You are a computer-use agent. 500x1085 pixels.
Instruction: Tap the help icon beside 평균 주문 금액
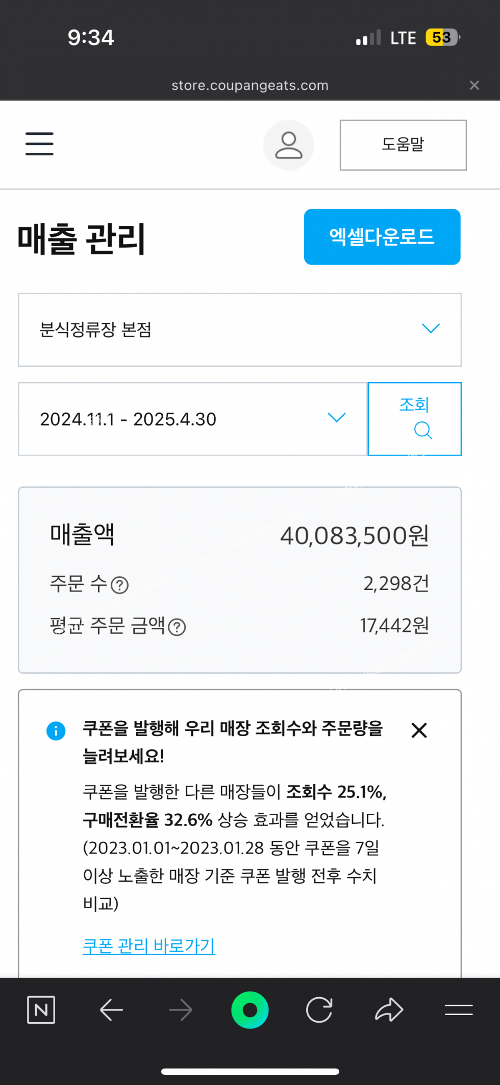177,627
